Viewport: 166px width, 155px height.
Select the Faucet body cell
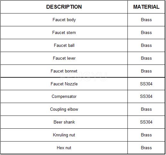click(x=64, y=20)
